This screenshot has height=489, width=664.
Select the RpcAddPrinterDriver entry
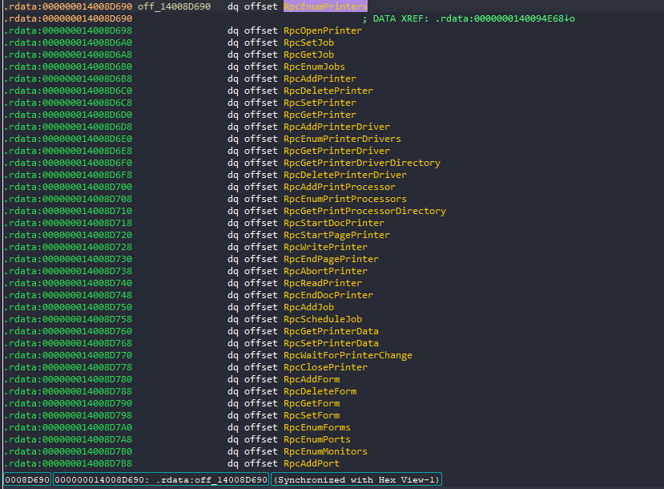click(336, 127)
